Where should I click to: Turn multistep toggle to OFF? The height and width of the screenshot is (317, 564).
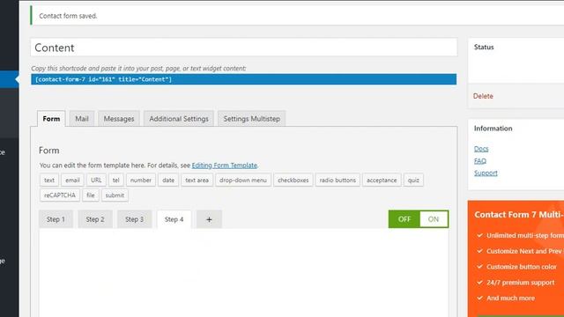pos(404,219)
